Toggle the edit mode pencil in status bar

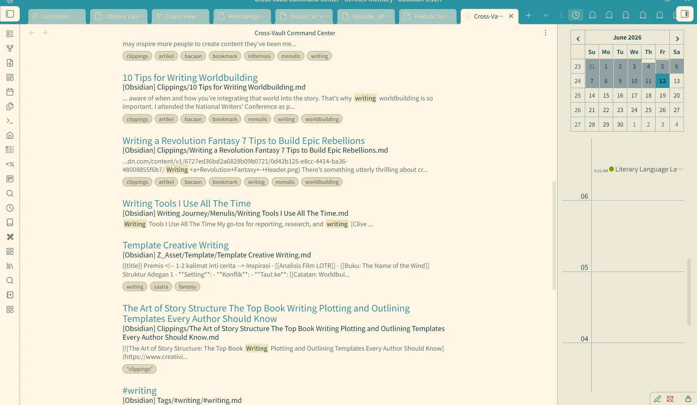point(657,399)
